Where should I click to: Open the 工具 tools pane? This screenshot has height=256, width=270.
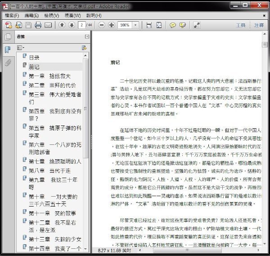241,25
